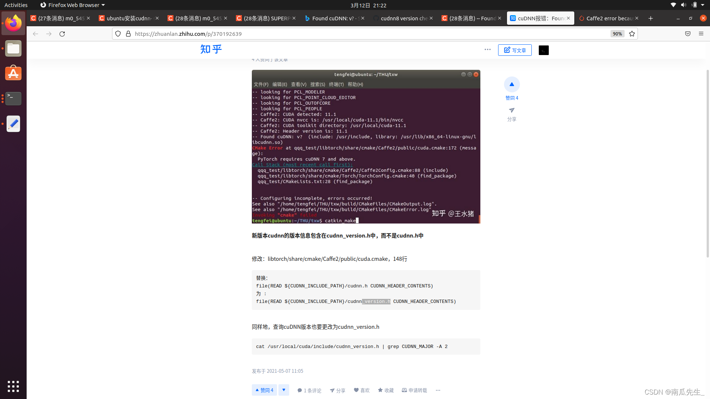Screen dimensions: 710x399
Task: Click the site shield tracking-protection icon
Action: (x=118, y=34)
